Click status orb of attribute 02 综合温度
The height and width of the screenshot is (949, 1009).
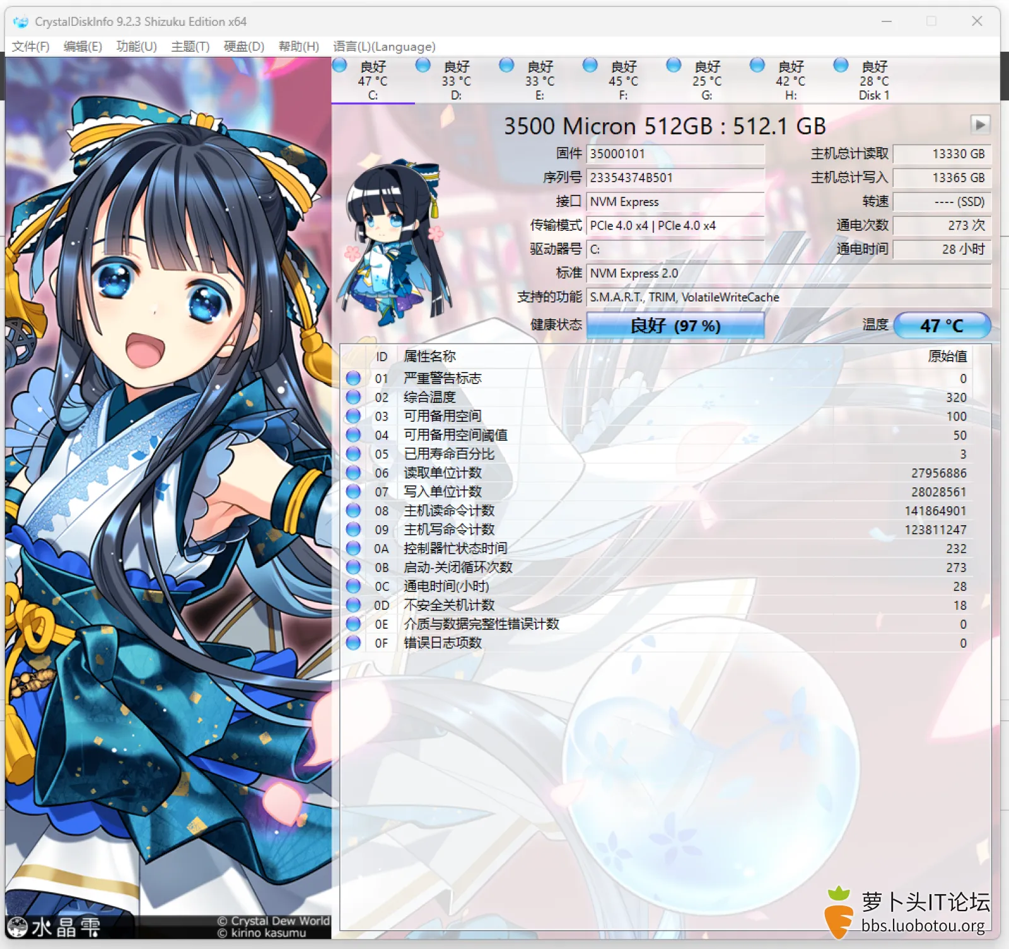point(354,397)
